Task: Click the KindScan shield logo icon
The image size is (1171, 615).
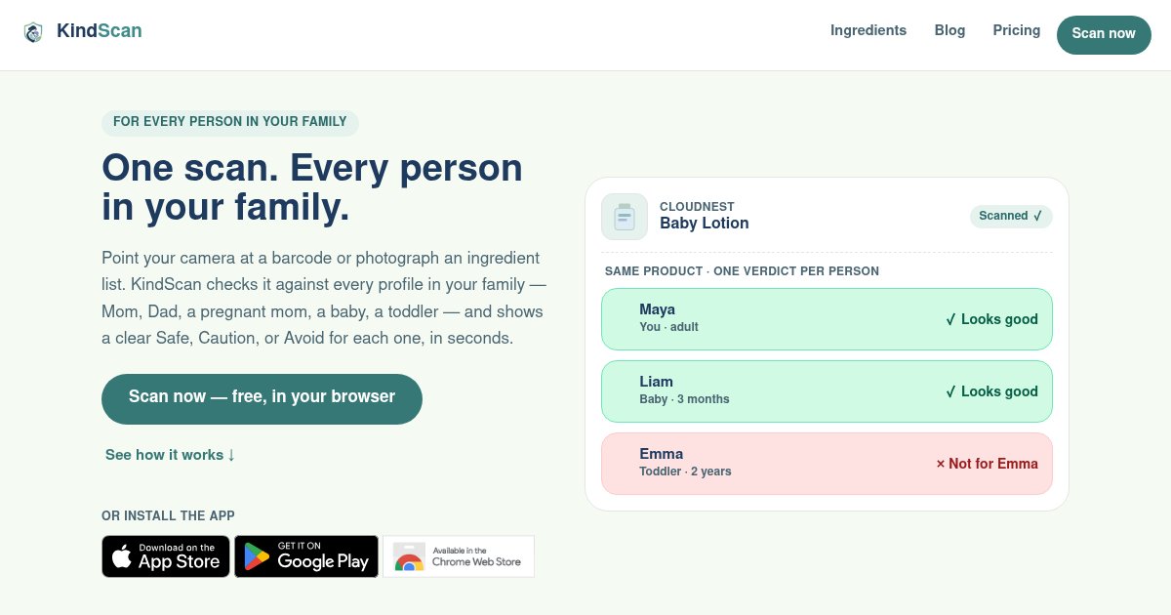Action: [33, 32]
